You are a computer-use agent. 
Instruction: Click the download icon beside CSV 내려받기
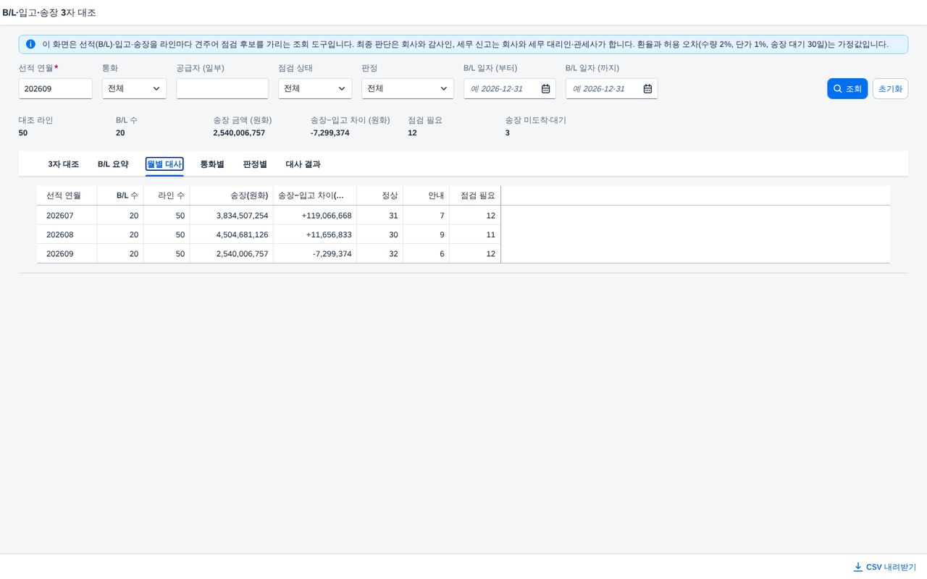858,567
